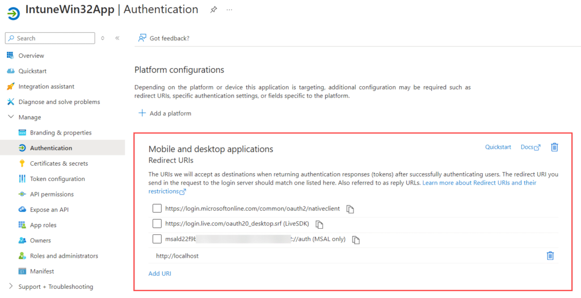This screenshot has height=298, width=581.
Task: Delete the http://localhost redirect URI
Action: (x=550, y=256)
